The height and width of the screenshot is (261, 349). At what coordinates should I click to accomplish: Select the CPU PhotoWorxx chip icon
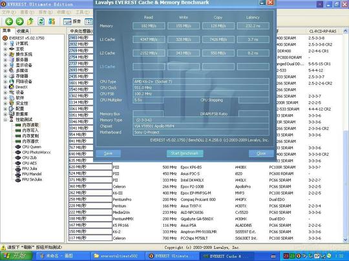coord(18,152)
